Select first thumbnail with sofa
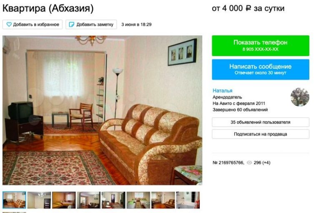 click(14, 200)
